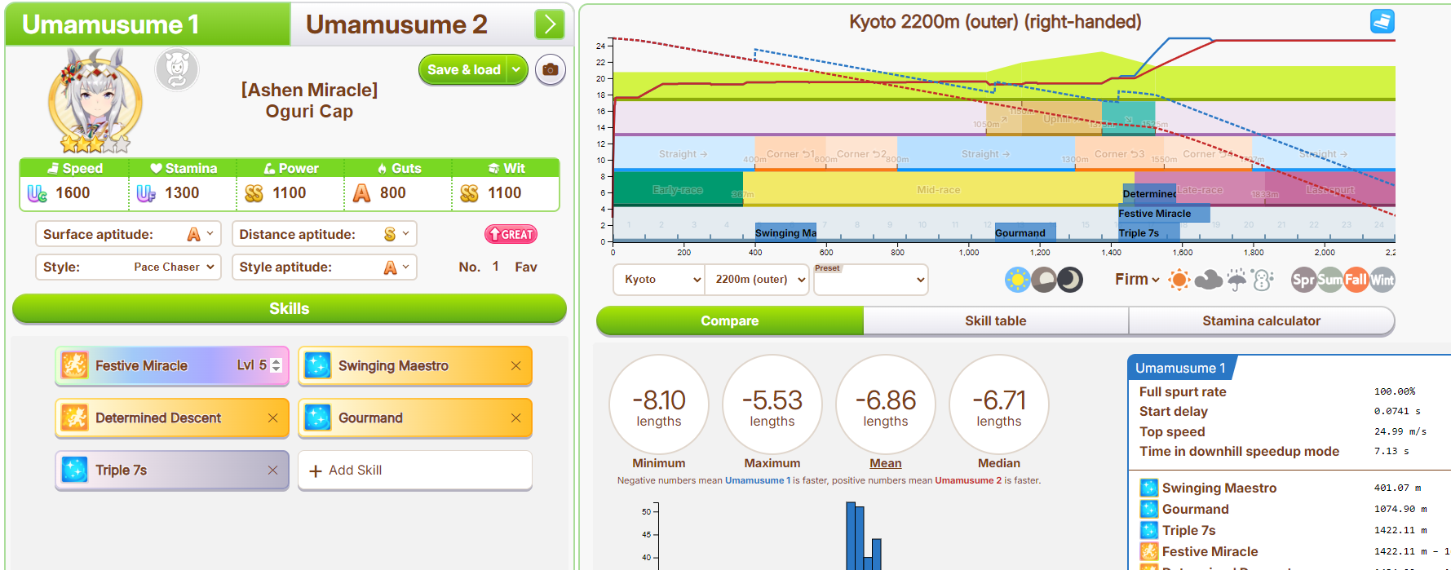Screen dimensions: 1451x570
Task: Click the Skills header bar
Action: pyautogui.click(x=290, y=309)
